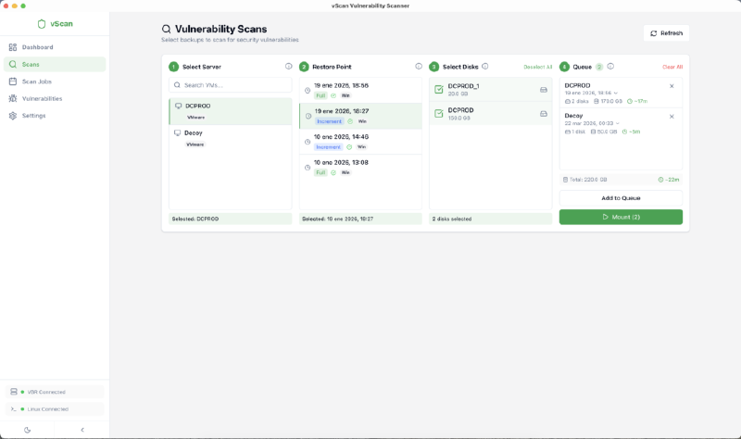
Task: Click the Increment badge on 19 ene 18:27
Action: [329, 121]
